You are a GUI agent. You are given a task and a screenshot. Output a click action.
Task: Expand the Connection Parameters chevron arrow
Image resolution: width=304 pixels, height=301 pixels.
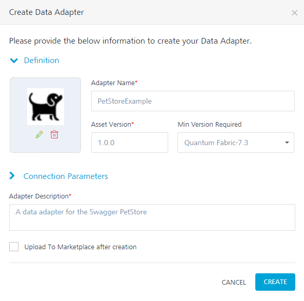(x=12, y=176)
